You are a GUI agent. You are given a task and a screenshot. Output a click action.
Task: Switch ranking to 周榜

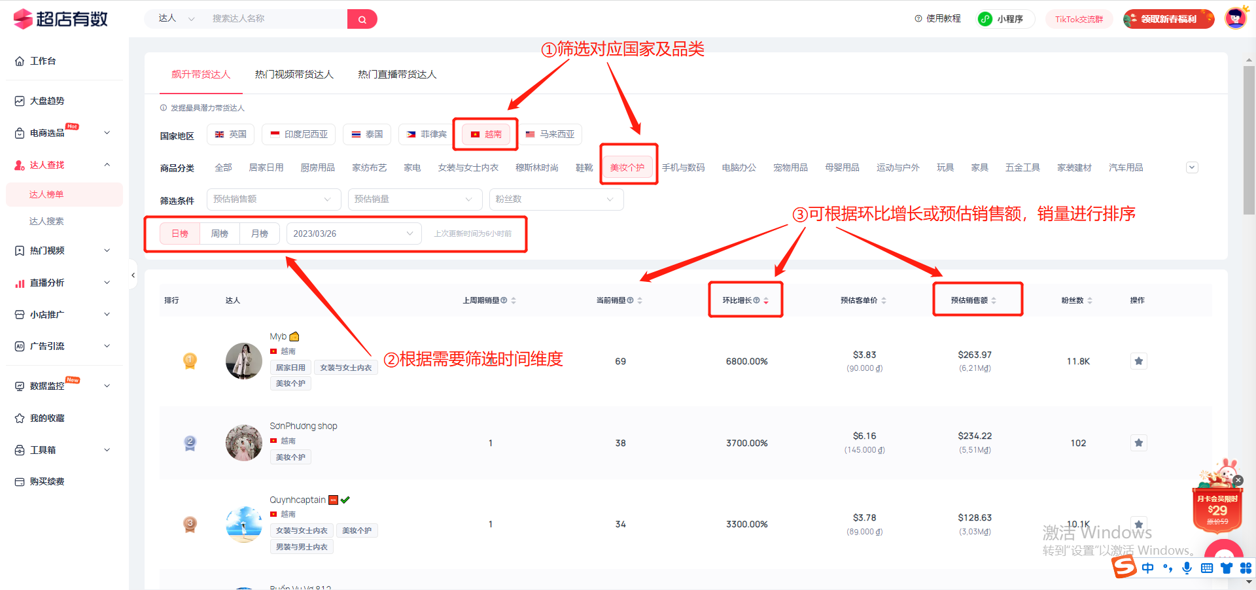[x=220, y=234]
